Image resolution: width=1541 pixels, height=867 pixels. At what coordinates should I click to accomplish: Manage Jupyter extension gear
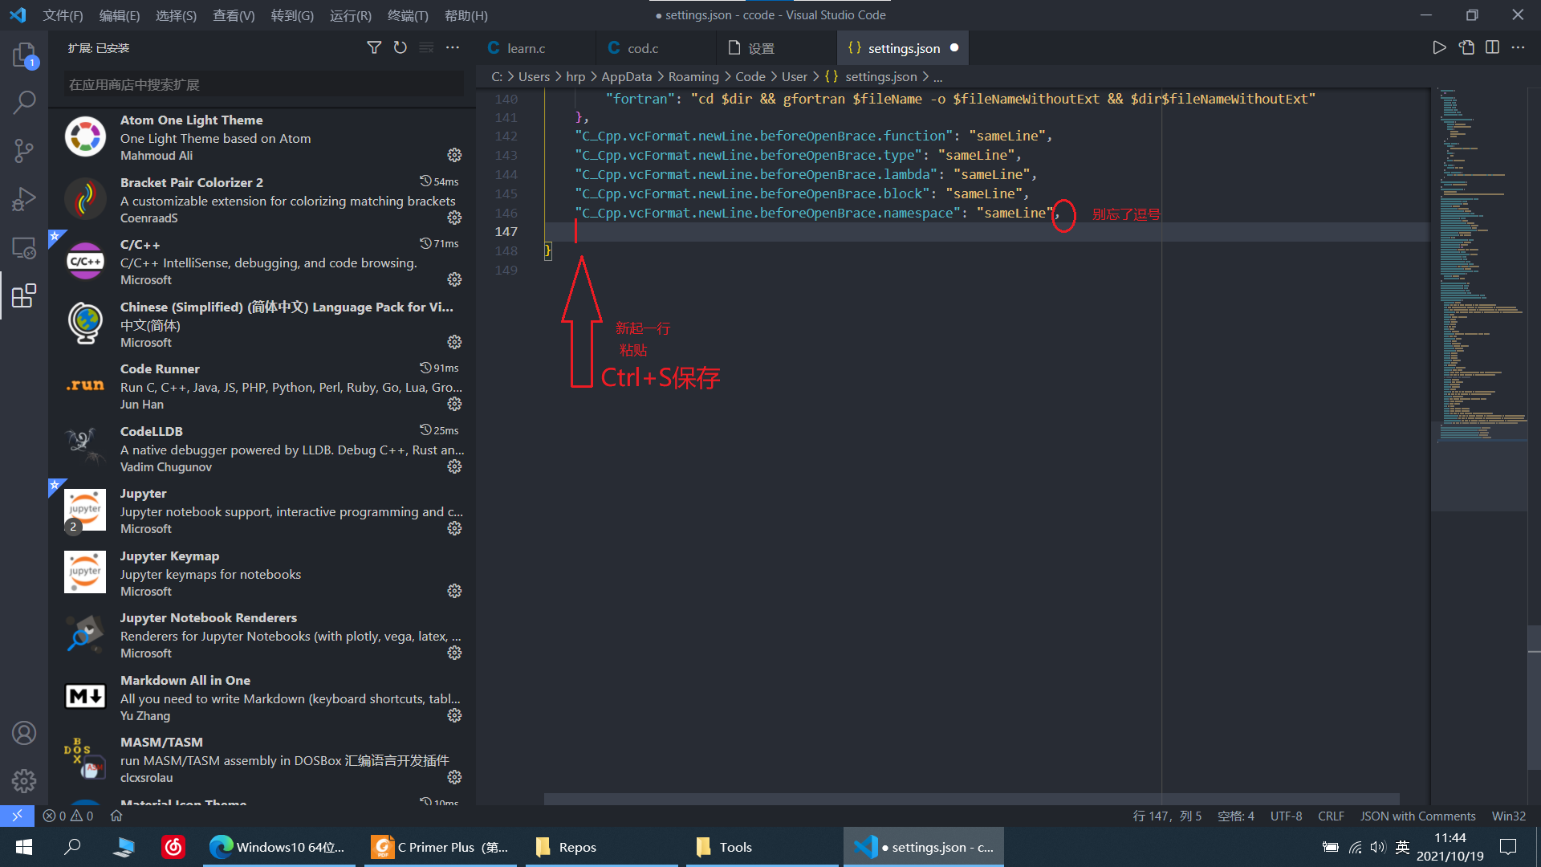pos(454,528)
